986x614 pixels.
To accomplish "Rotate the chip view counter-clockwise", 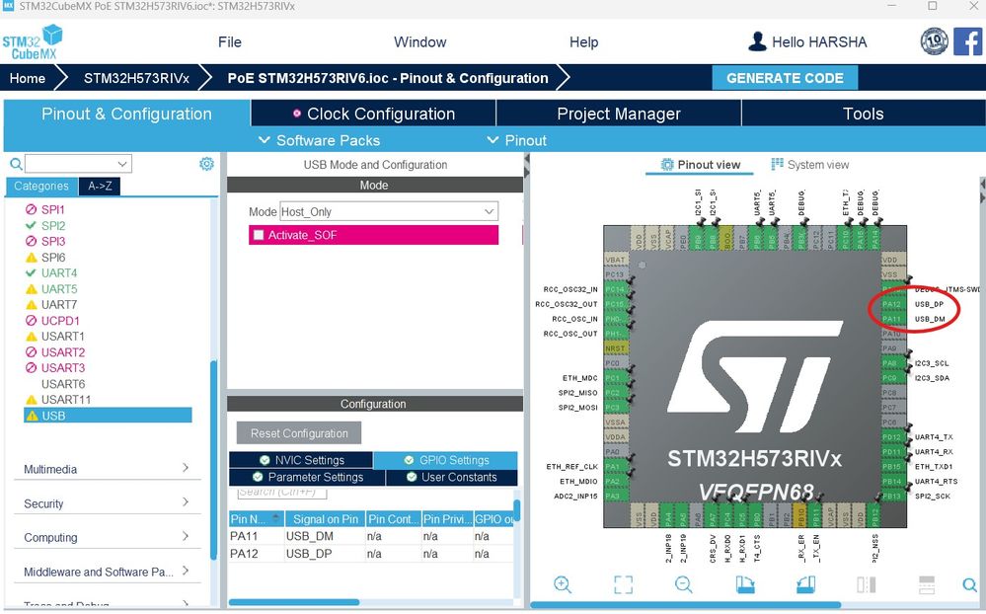I will 805,585.
